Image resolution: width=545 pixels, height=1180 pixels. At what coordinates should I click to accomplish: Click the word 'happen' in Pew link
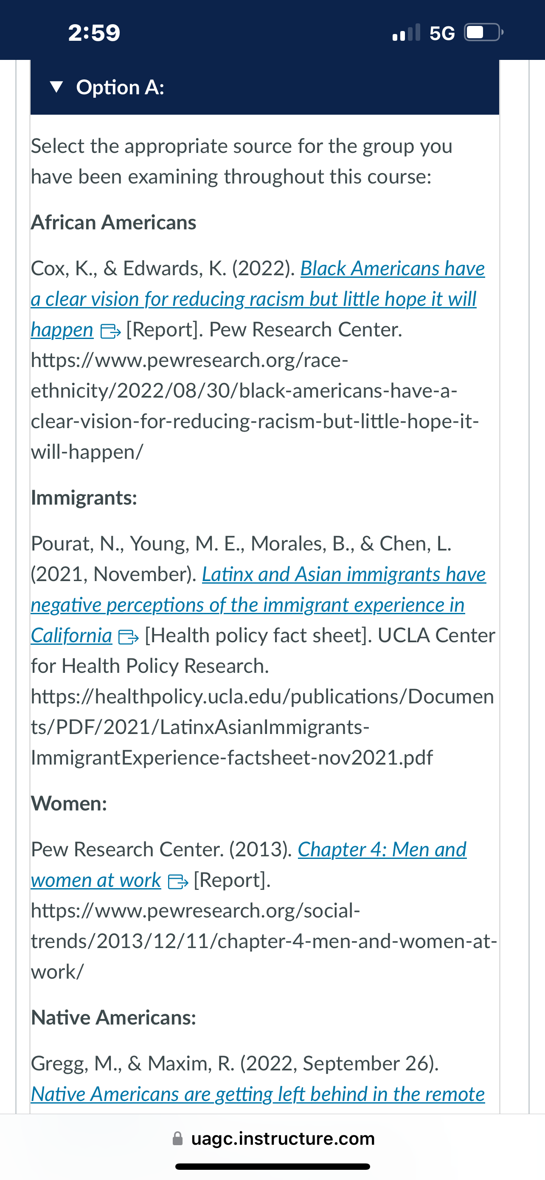(62, 330)
